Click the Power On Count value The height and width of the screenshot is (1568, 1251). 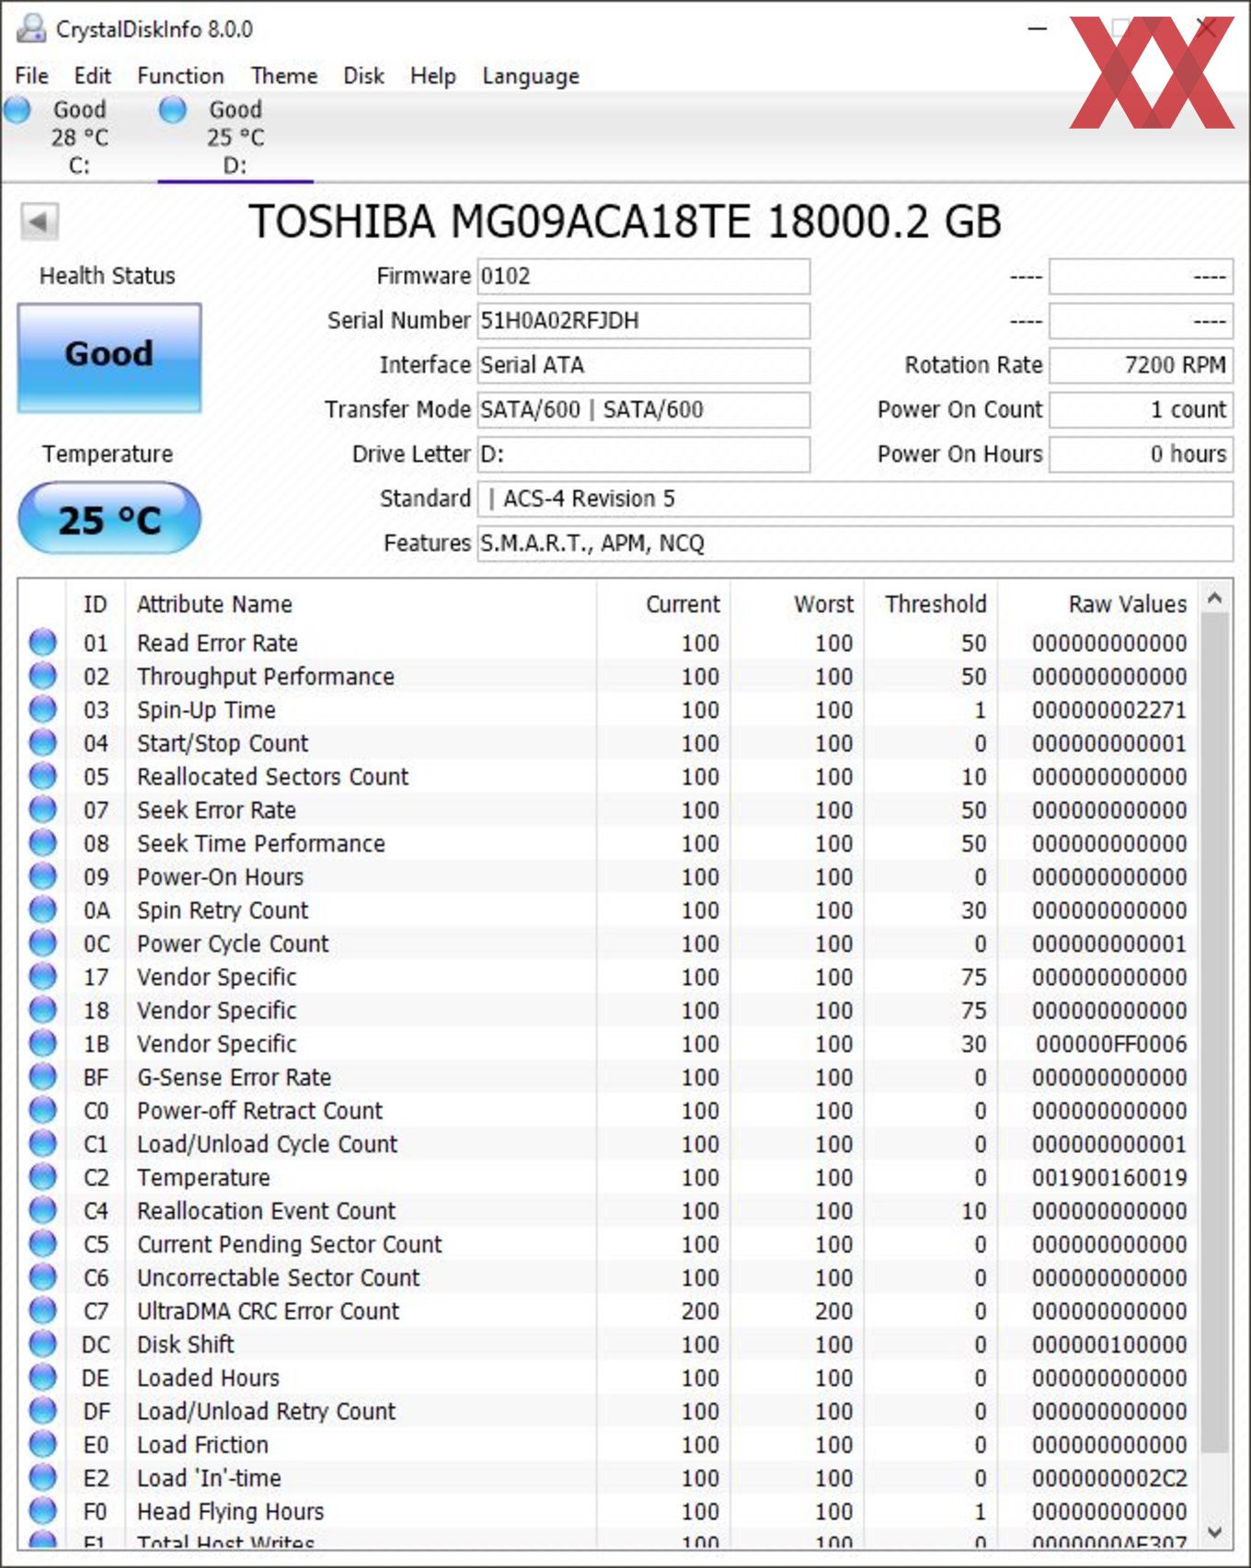pyautogui.click(x=1141, y=409)
